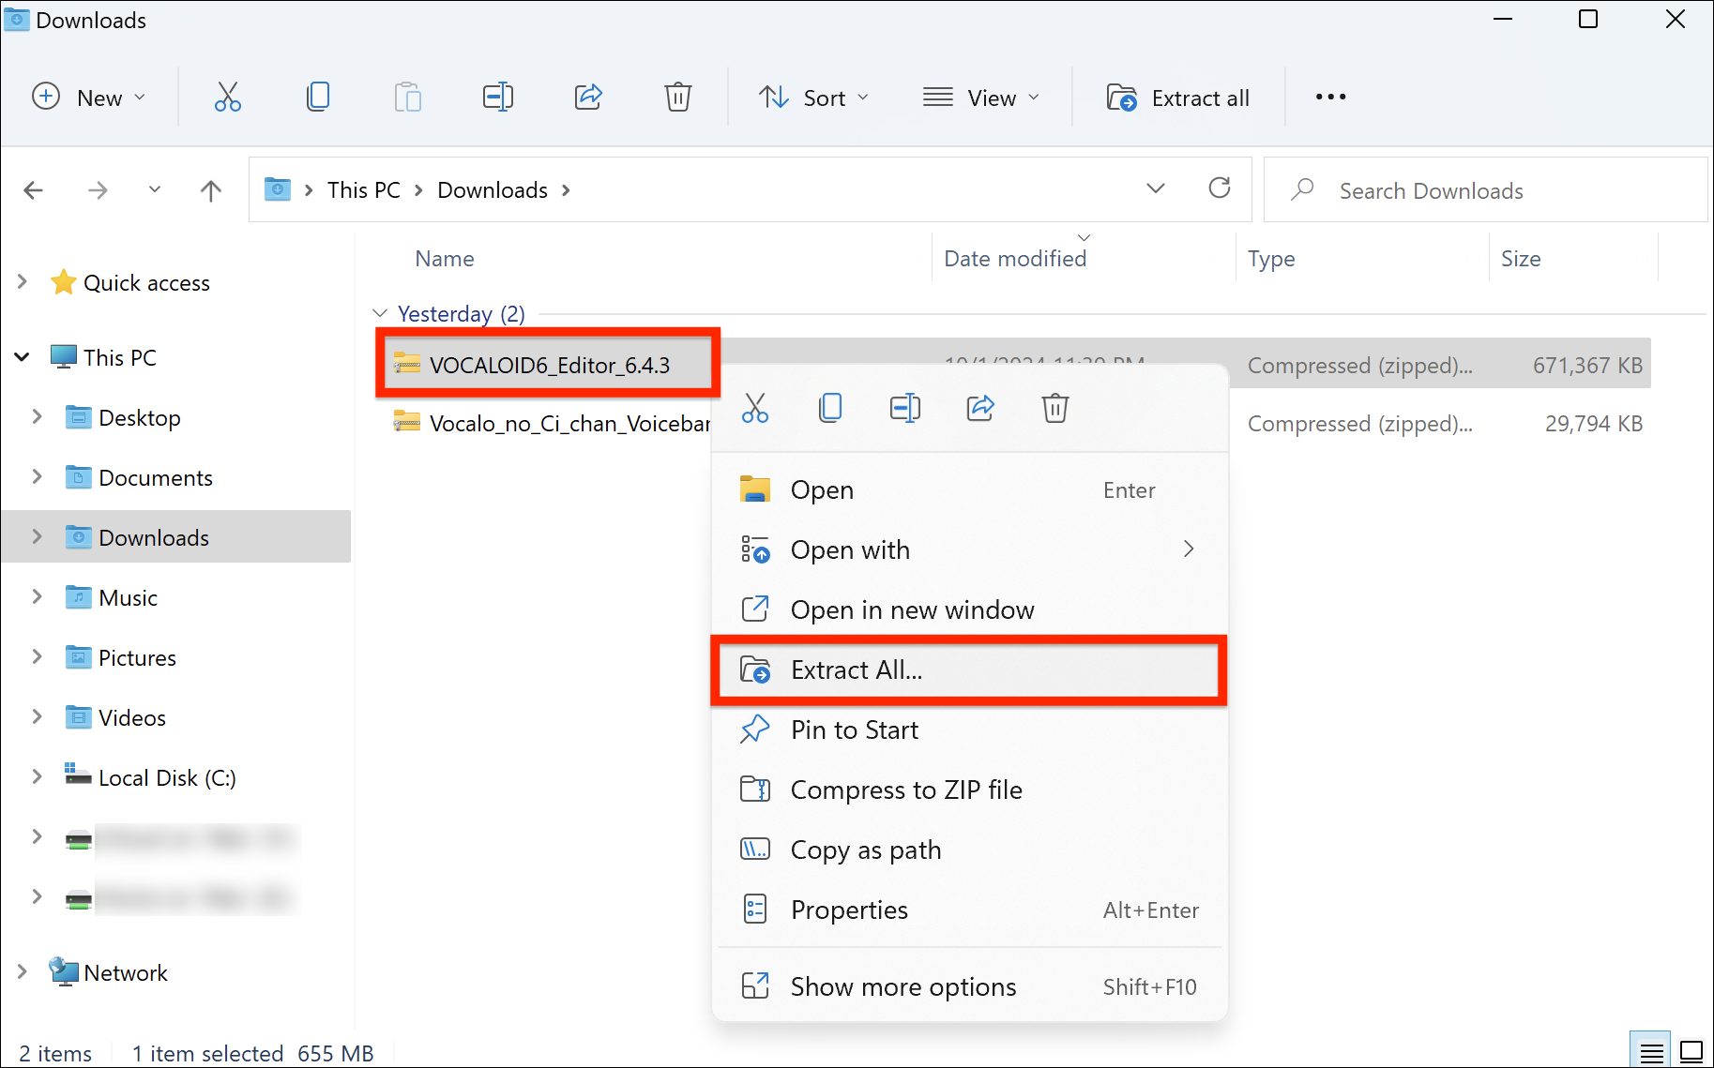
Task: Click the Rename icon in the top toolbar
Action: 497,98
